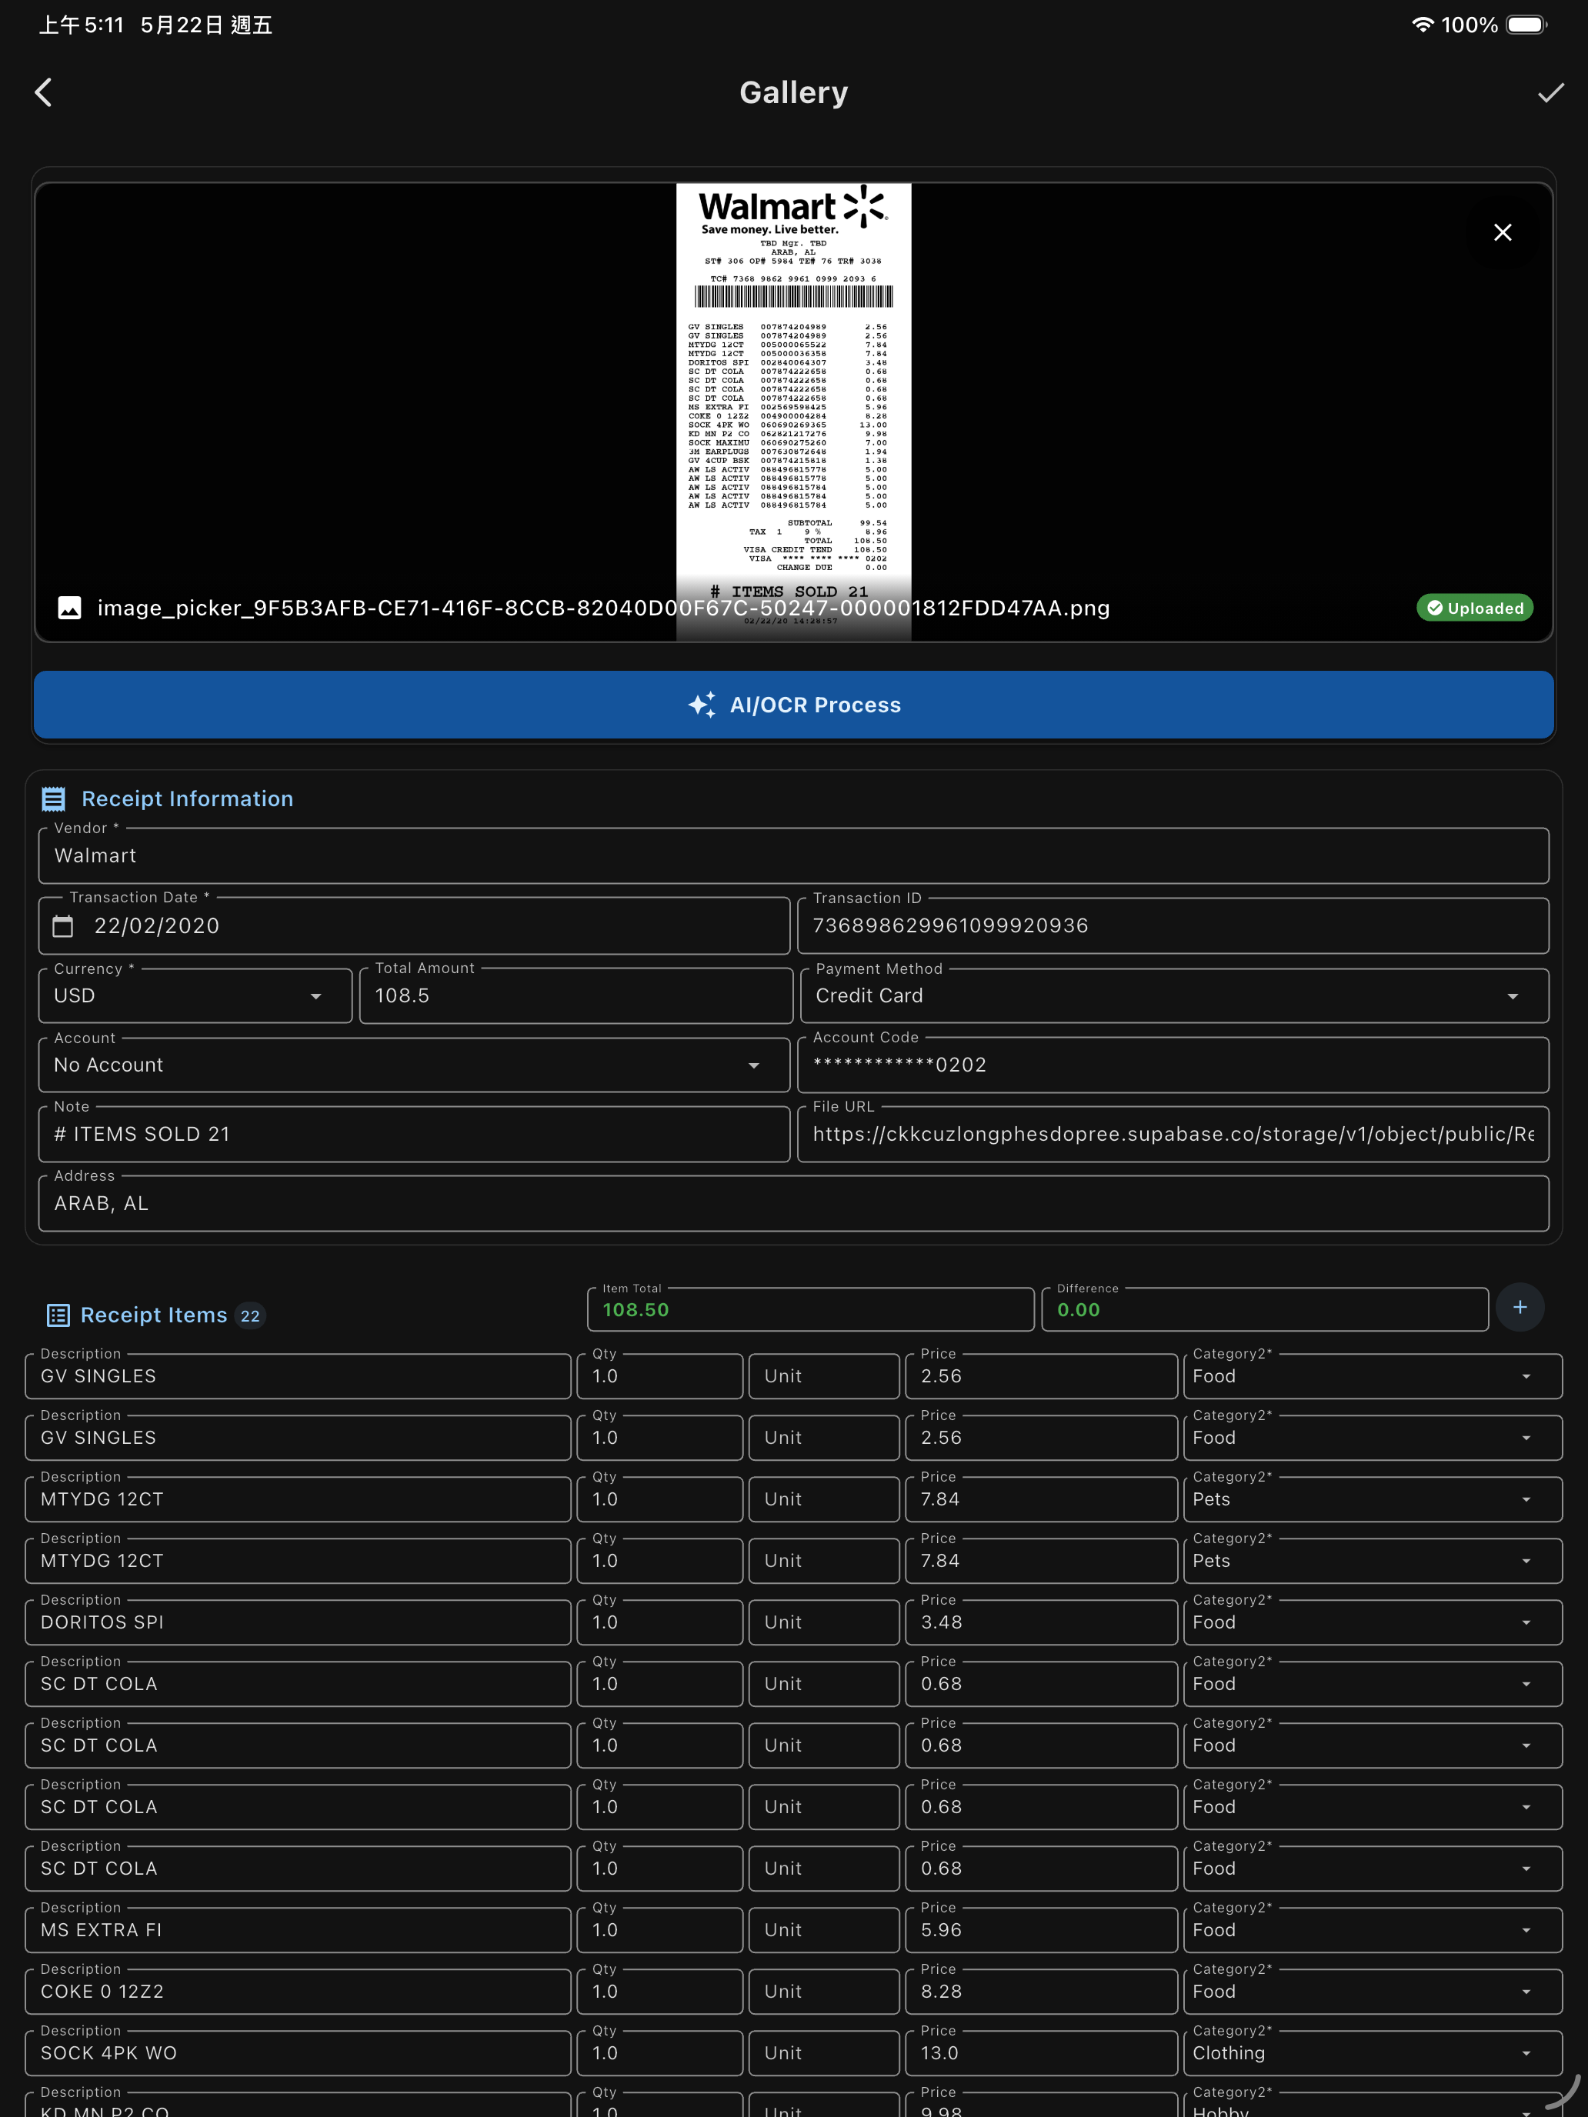
Task: Tap the back arrow in the Gallery header
Action: 43,93
